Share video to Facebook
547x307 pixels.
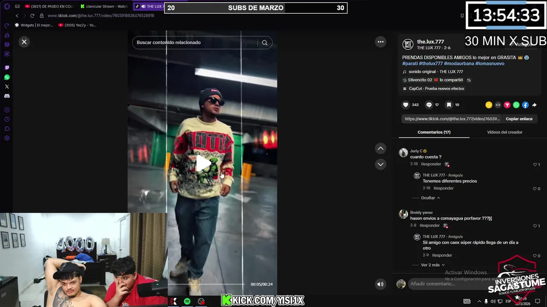(x=525, y=105)
